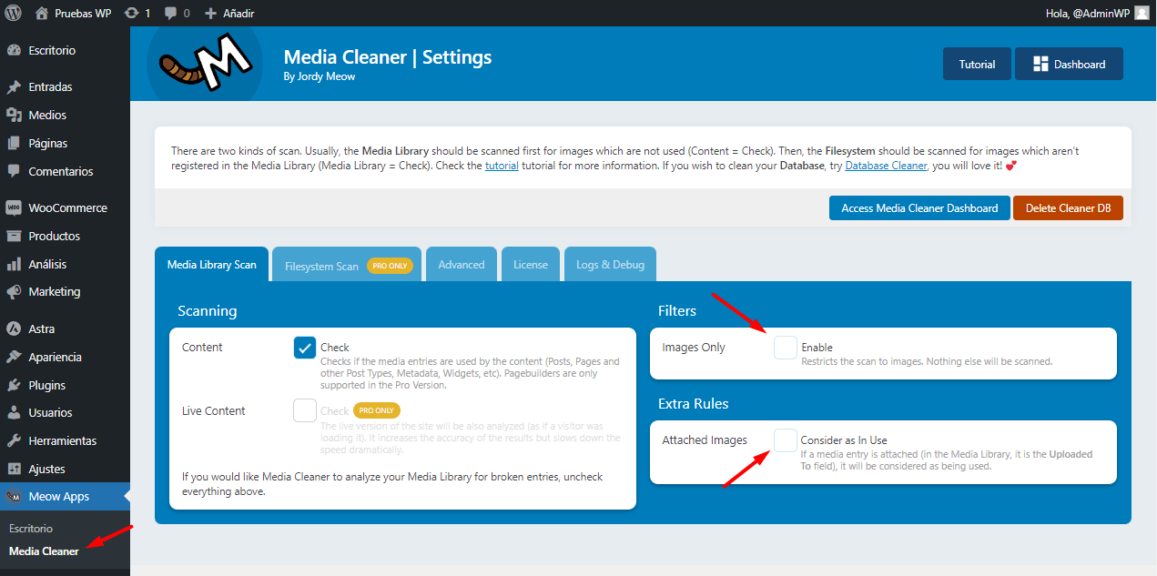Check Attached Images Consider as In Use
Screen dimensions: 1157x576
(x=786, y=440)
